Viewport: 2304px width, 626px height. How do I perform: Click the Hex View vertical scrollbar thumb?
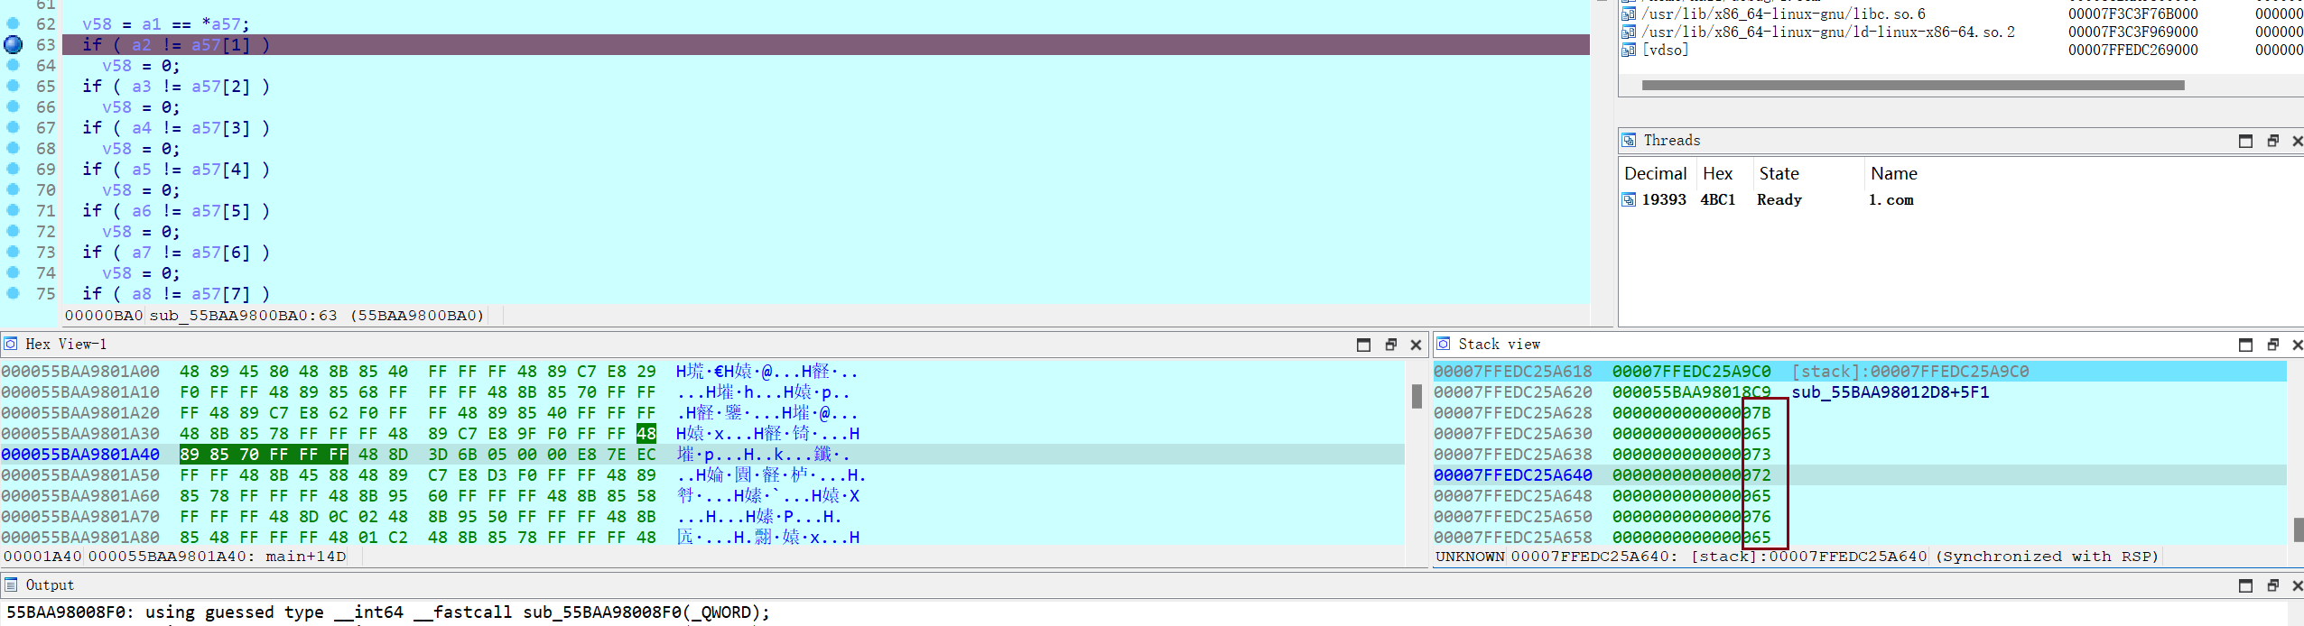1417,396
